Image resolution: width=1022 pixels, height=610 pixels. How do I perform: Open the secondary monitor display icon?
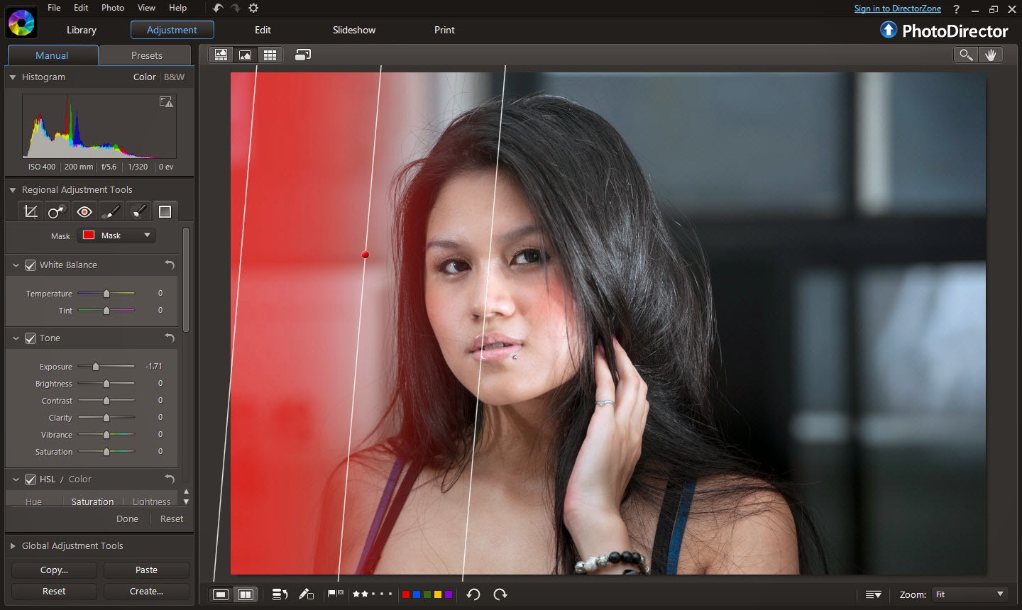click(x=303, y=55)
